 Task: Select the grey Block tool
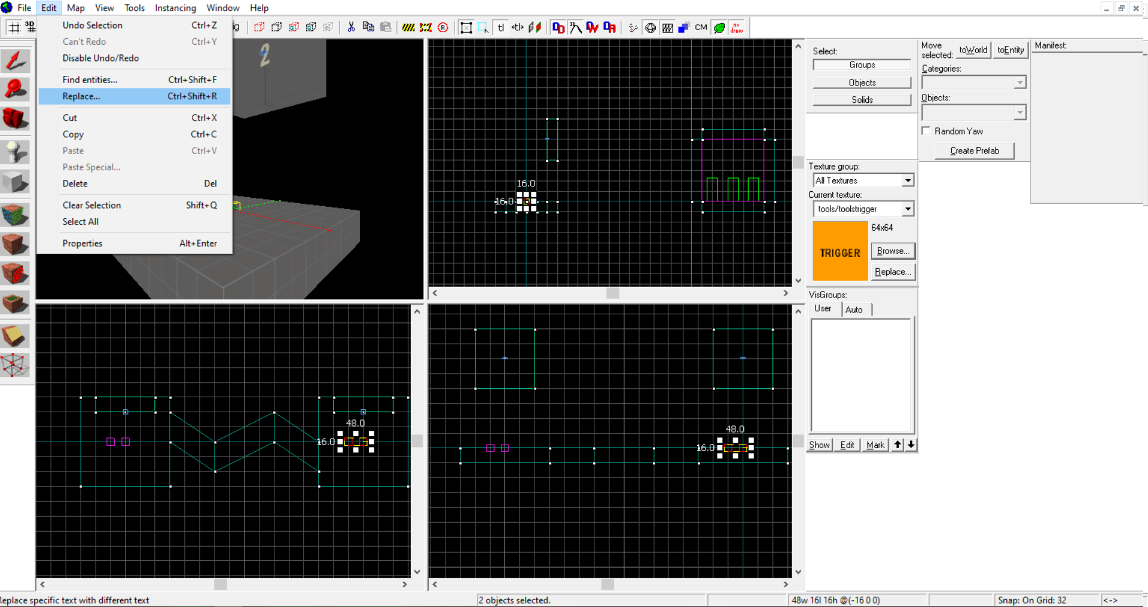[x=16, y=181]
